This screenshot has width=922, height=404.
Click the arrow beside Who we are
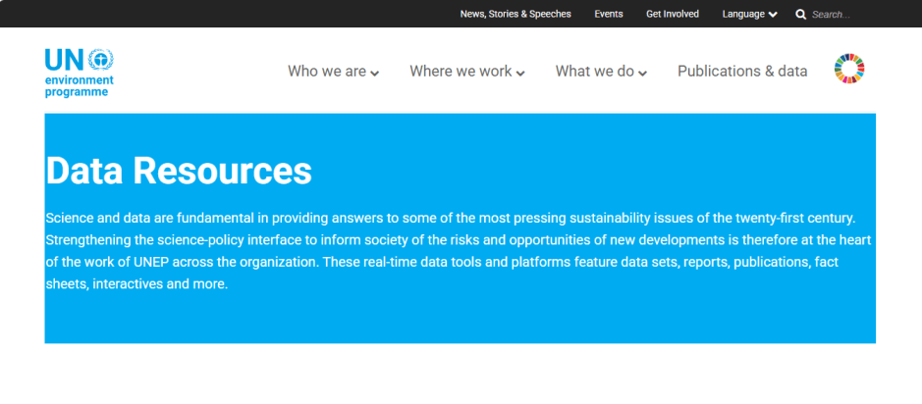click(x=375, y=74)
